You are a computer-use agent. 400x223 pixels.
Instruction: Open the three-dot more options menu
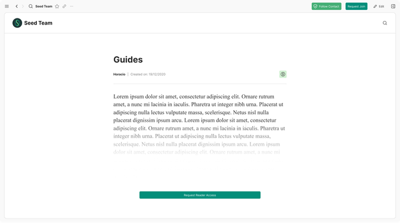(x=71, y=6)
